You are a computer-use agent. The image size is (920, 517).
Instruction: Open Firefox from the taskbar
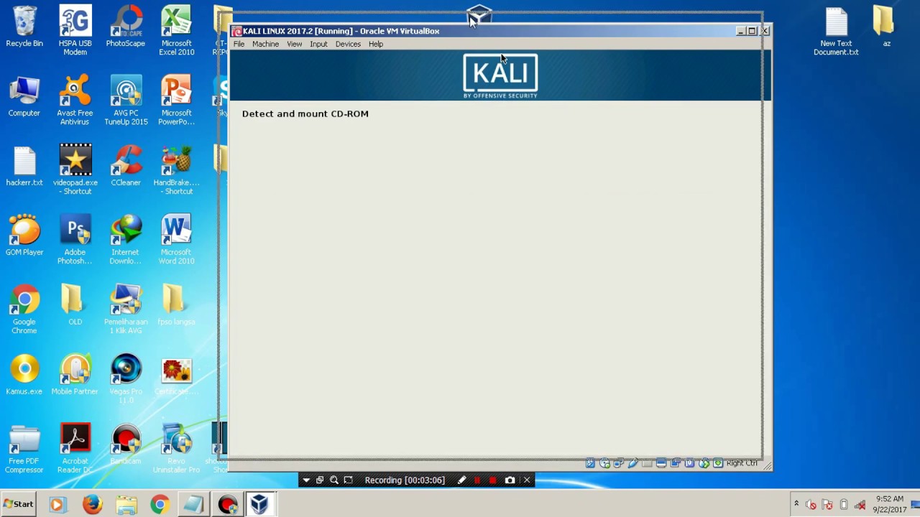(x=92, y=504)
